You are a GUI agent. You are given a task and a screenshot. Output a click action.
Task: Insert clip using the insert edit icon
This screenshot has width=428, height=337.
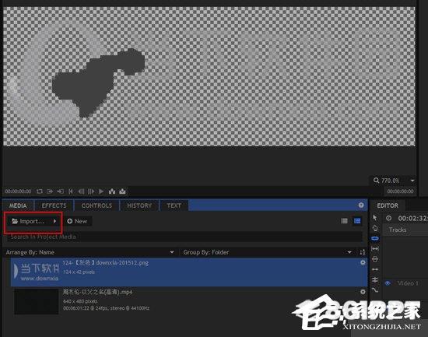click(112, 191)
